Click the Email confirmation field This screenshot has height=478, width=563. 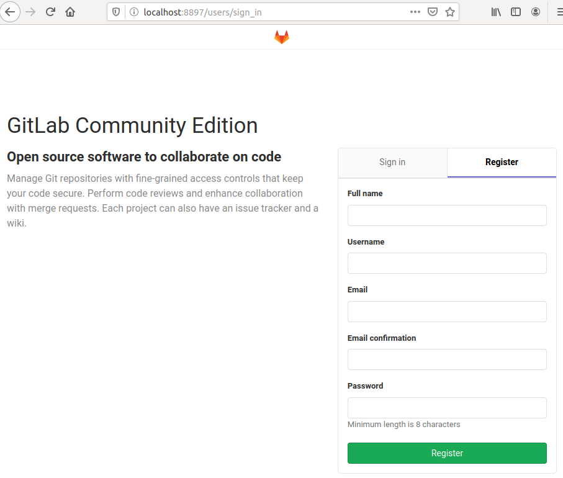click(447, 359)
